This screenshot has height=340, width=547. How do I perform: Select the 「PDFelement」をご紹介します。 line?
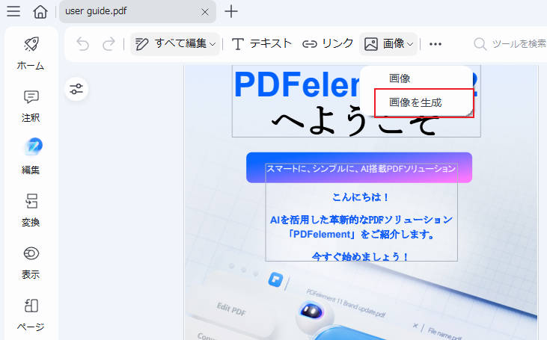click(361, 234)
